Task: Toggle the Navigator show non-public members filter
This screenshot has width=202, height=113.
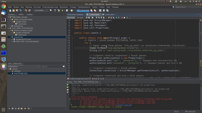Action: (x=19, y=109)
